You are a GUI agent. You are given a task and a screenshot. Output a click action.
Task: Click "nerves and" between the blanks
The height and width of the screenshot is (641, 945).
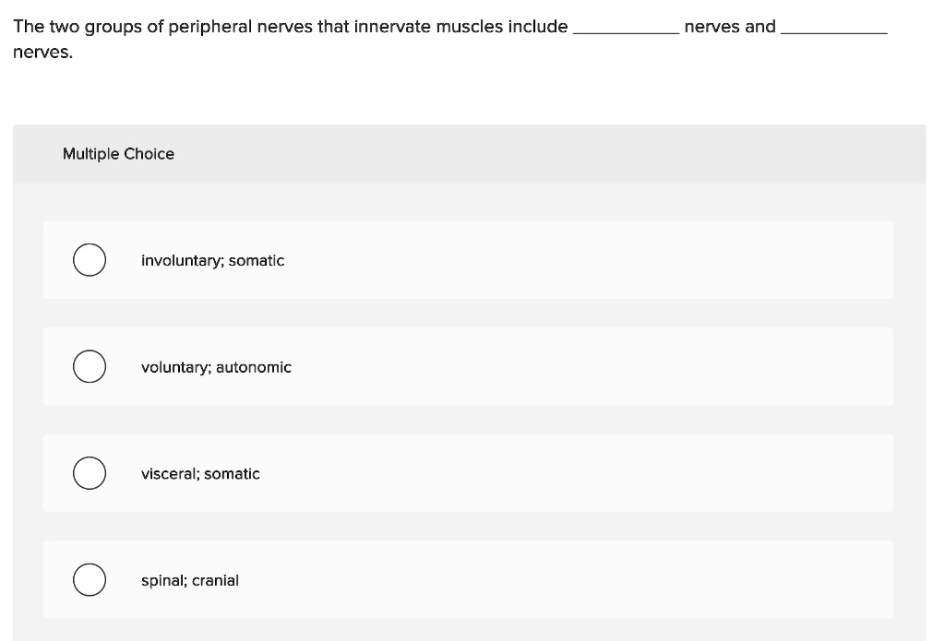[730, 27]
